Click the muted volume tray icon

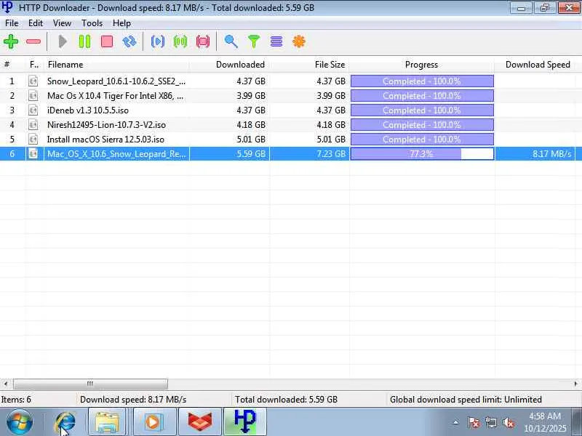pyautogui.click(x=508, y=422)
